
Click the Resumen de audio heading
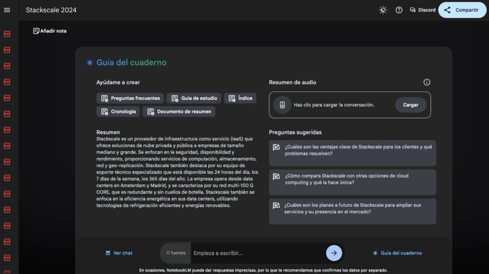point(293,82)
